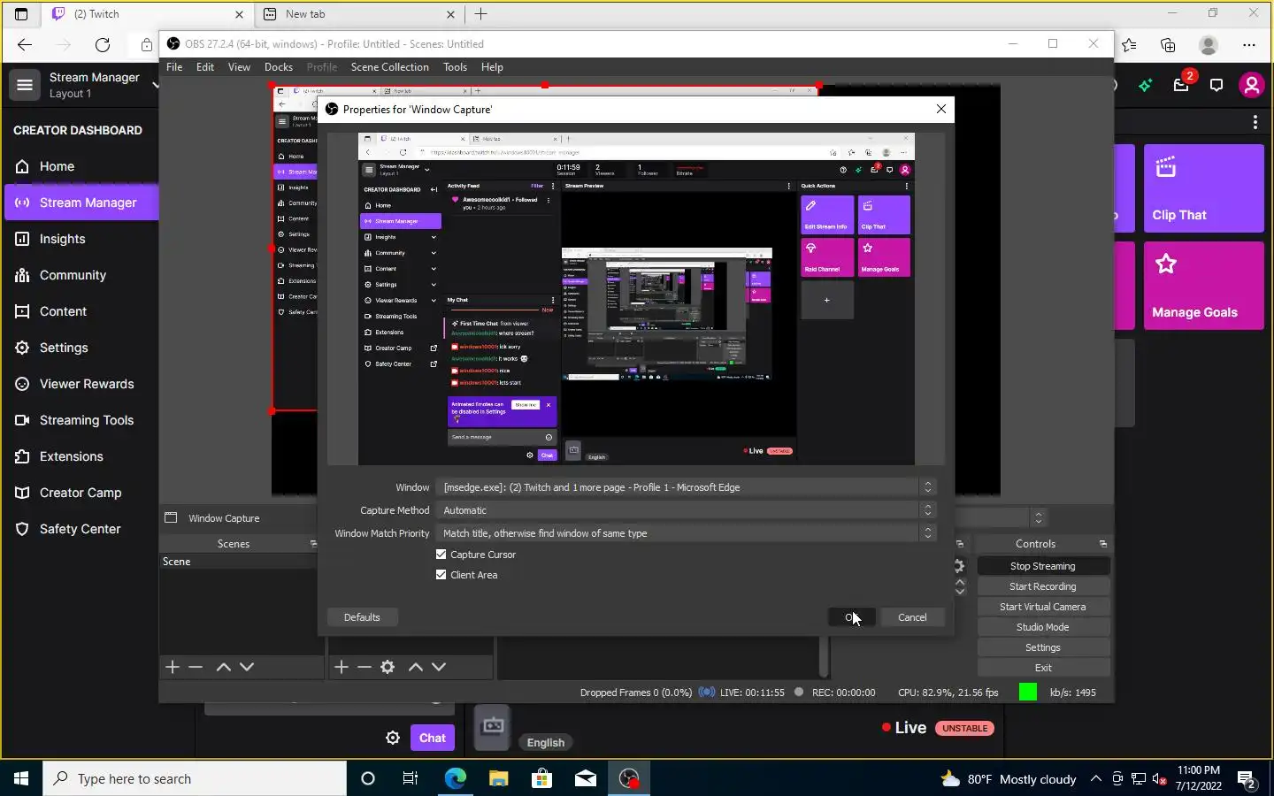This screenshot has height=796, width=1274.
Task: Open the Capture Method dropdown
Action: point(687,510)
